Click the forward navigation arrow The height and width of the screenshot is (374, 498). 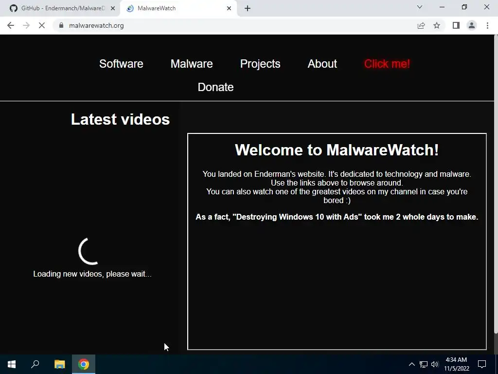pos(26,25)
